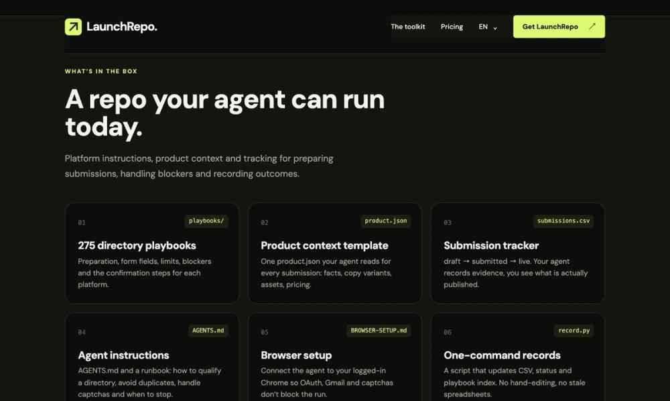This screenshot has height=401, width=670.
Task: Click the LaunchRepo arrow logo icon
Action: (x=73, y=27)
